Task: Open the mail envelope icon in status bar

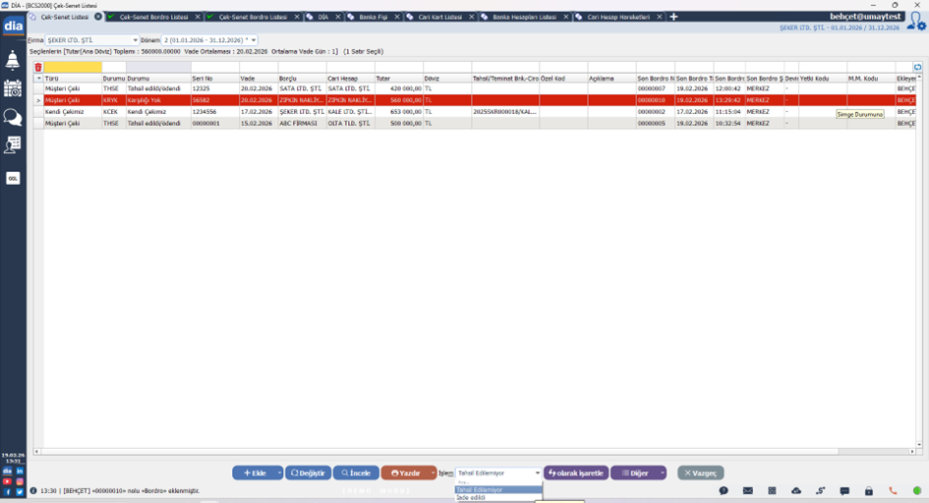Action: 747,490
